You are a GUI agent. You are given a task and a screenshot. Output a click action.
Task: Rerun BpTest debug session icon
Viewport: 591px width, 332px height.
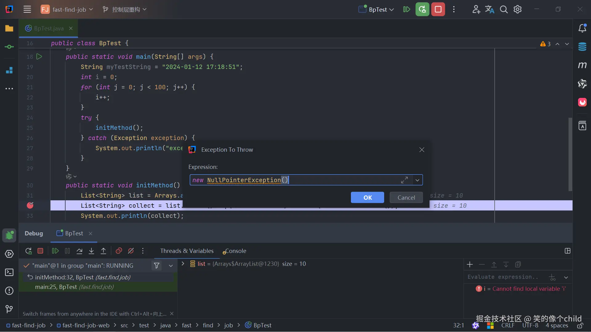28,251
